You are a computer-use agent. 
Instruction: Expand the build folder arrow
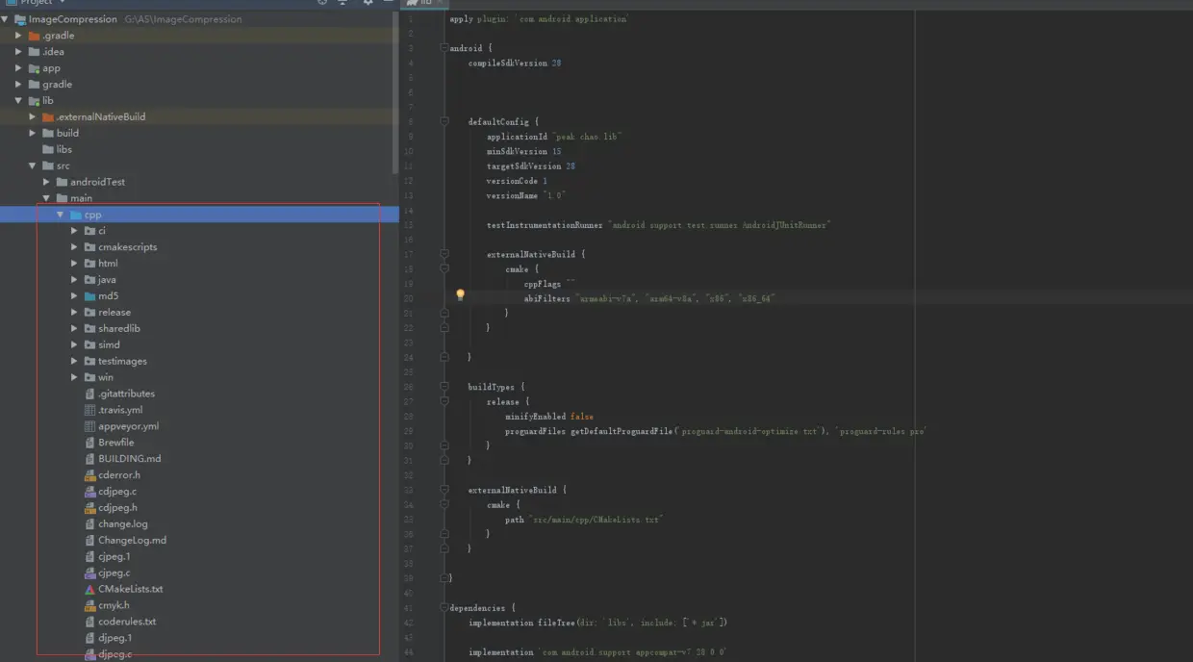pos(33,133)
